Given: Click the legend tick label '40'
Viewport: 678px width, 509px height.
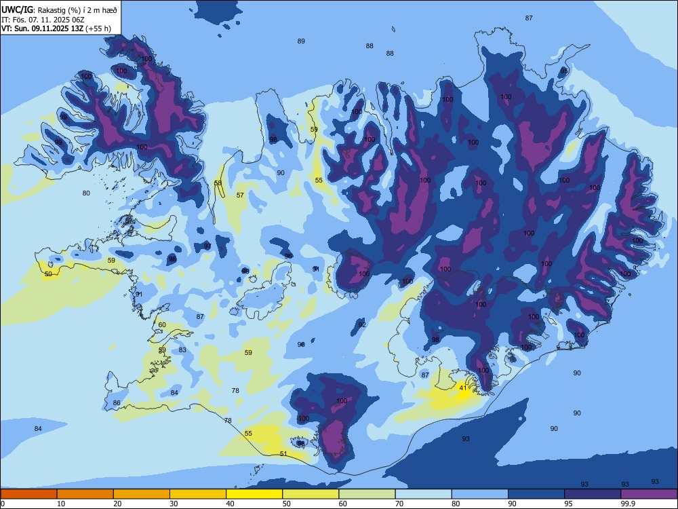Looking at the screenshot, I should click(230, 504).
